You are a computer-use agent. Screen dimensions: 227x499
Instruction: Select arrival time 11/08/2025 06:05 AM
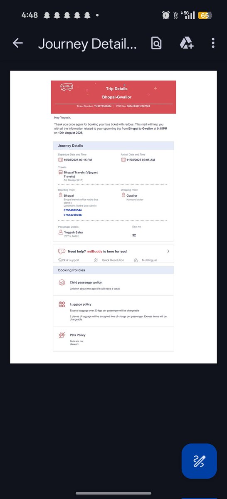click(141, 160)
